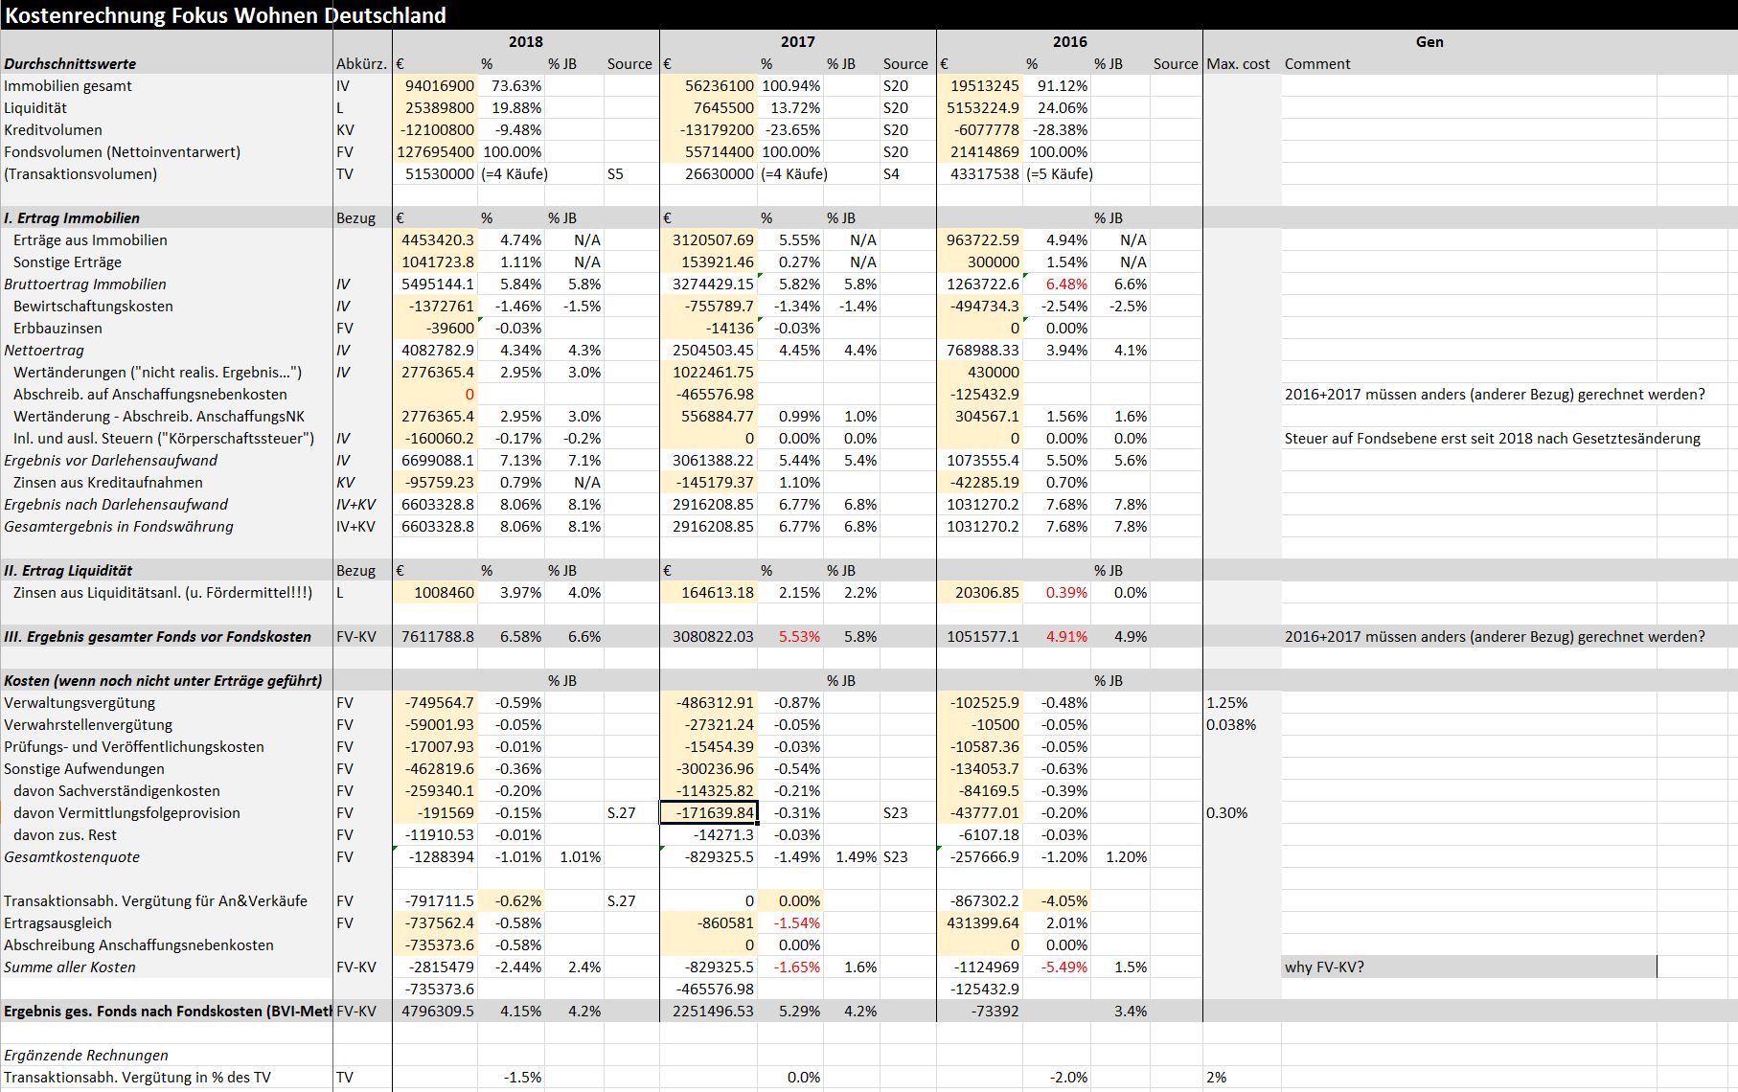Click the 'Zinsen aus Kreditaufnahmen' label
The width and height of the screenshot is (1738, 1092).
pos(108,483)
